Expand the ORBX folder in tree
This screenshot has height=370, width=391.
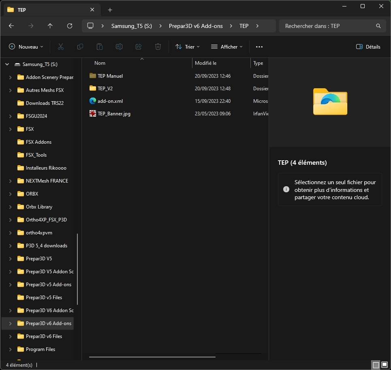[10, 194]
